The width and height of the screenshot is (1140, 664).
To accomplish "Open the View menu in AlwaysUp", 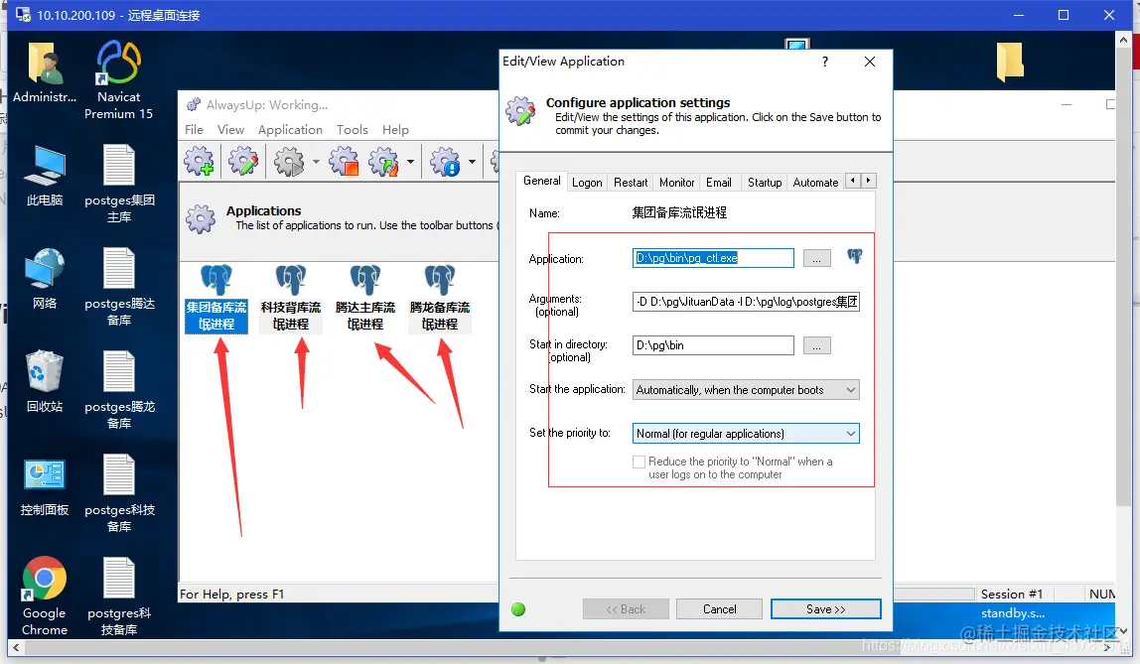I will point(230,129).
